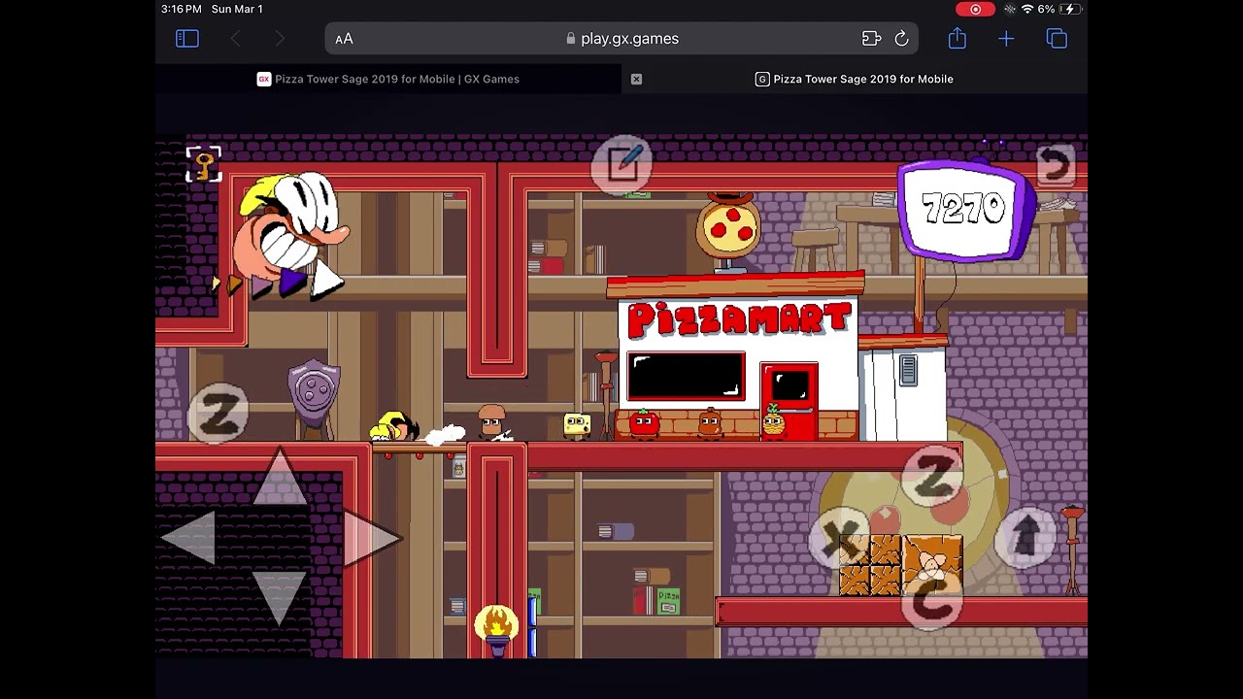This screenshot has width=1243, height=699.
Task: Tap the flaming torch at bottom
Action: click(x=496, y=629)
